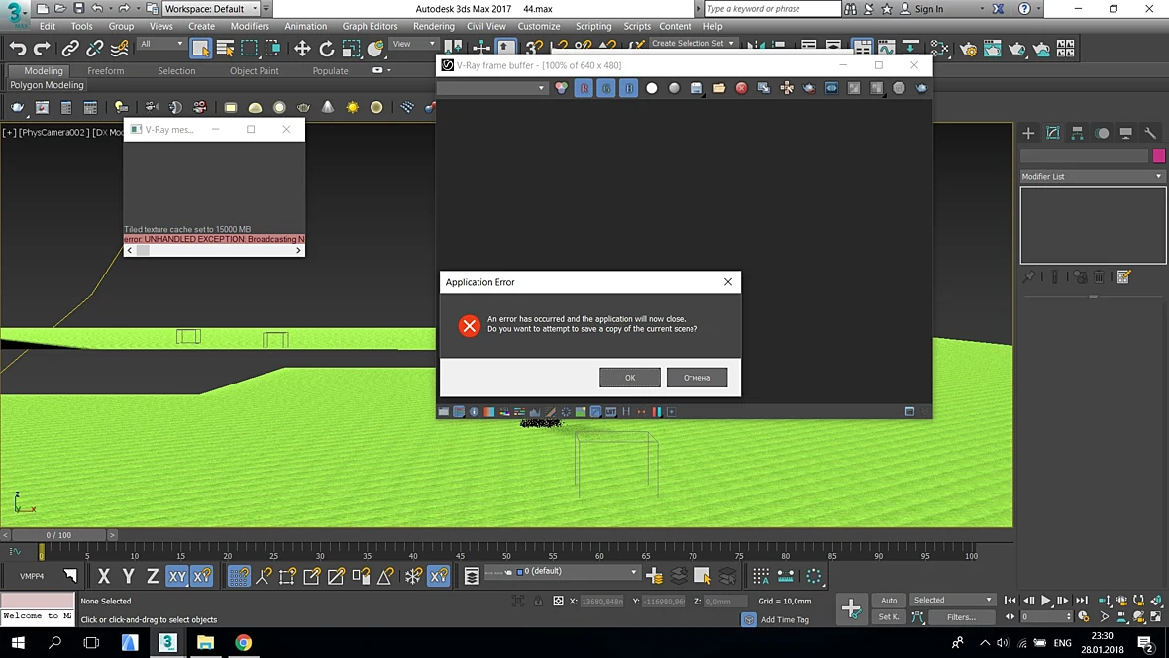Open Curve Editor from the main toolbar
This screenshot has width=1169, height=658.
[x=887, y=49]
